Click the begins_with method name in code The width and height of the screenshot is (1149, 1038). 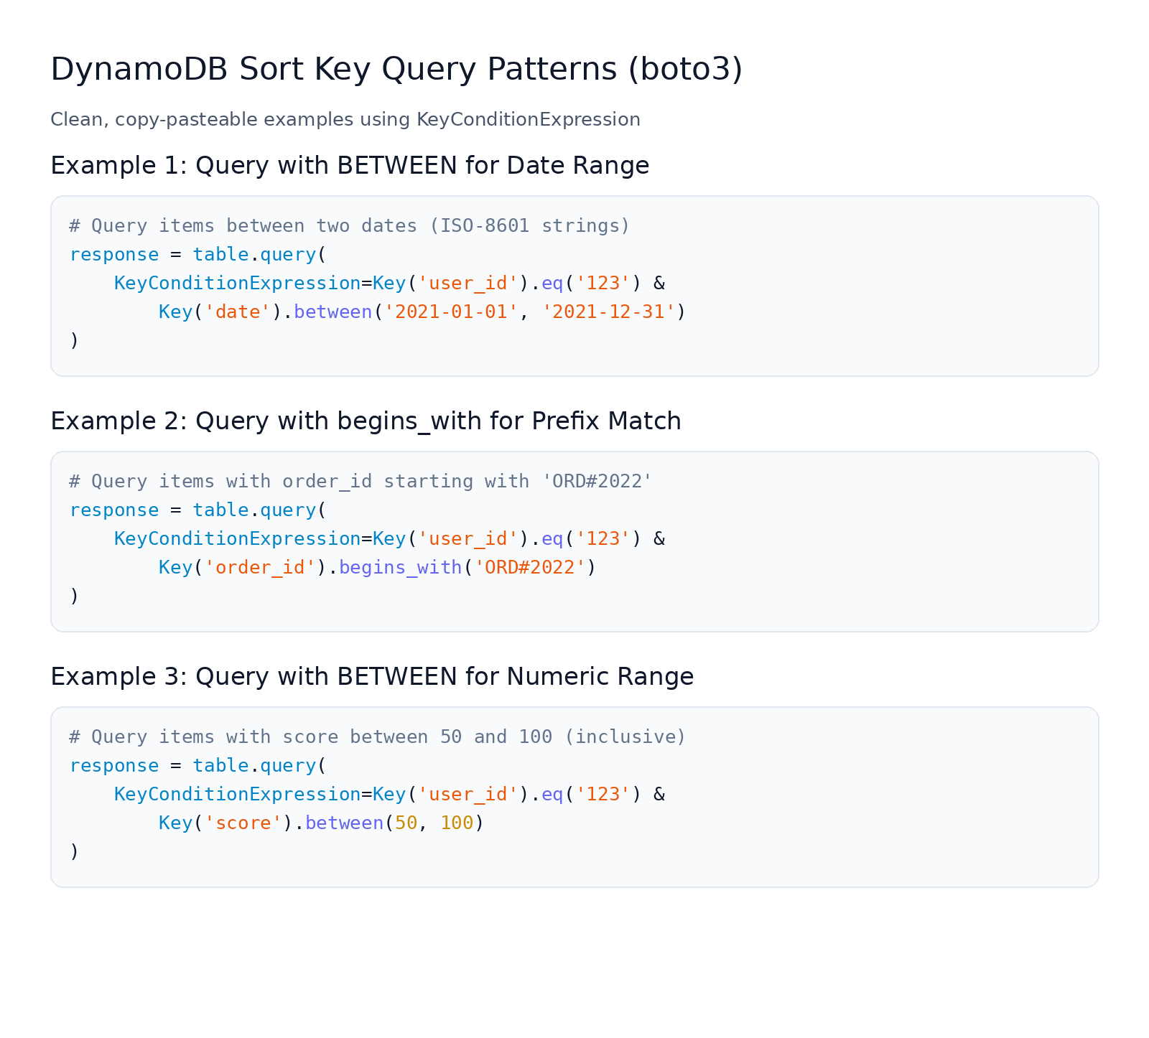pos(400,568)
